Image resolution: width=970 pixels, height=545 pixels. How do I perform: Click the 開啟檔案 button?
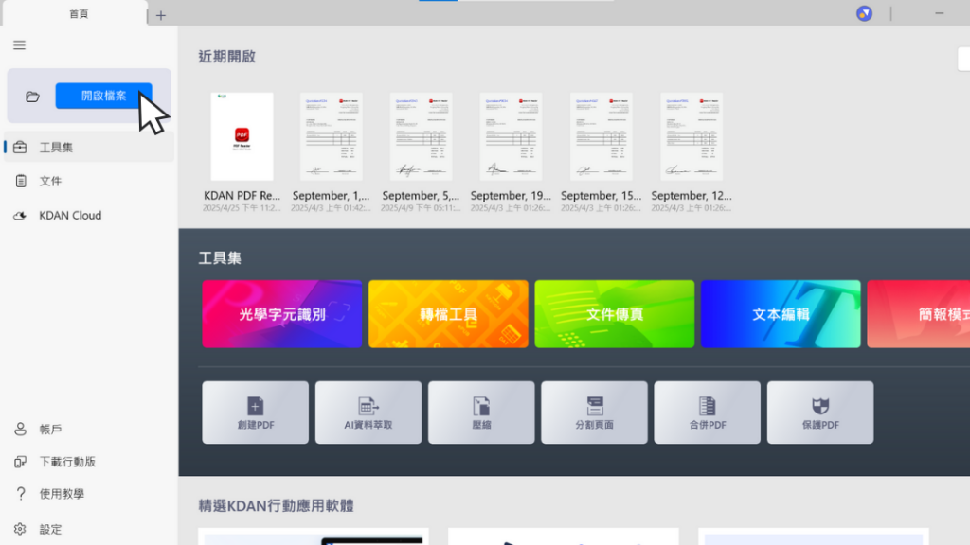104,96
